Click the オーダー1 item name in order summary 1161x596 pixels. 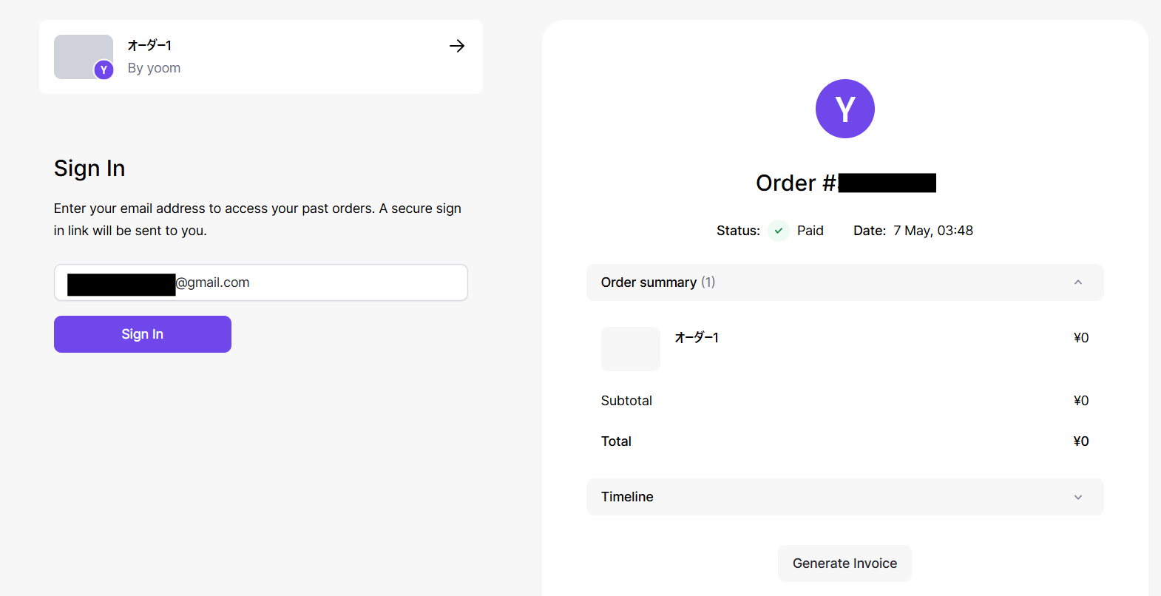pyautogui.click(x=697, y=338)
